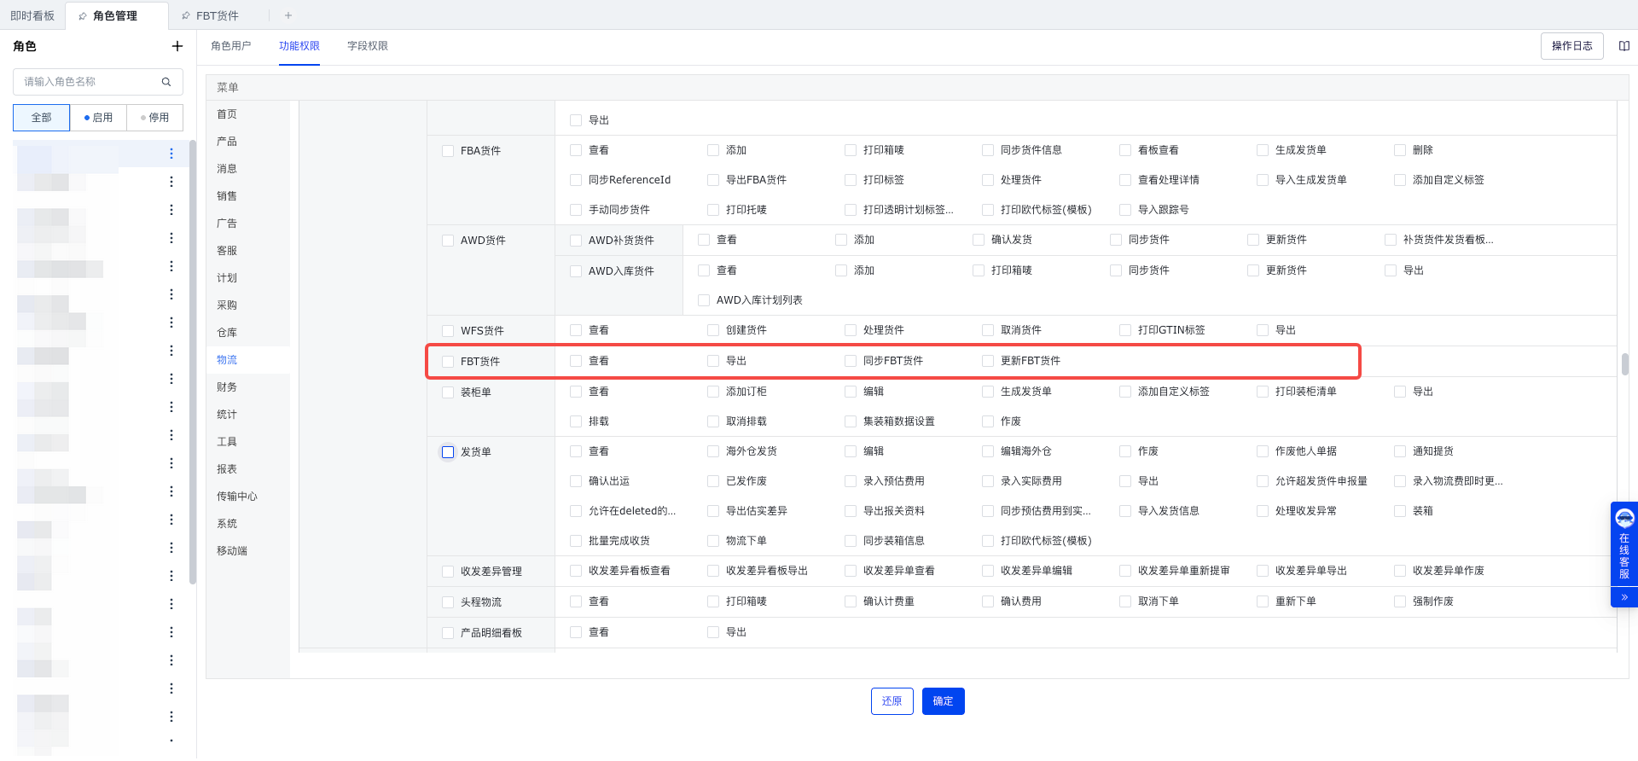Click the plus icon to open new tab
The height and width of the screenshot is (761, 1638).
tap(288, 15)
